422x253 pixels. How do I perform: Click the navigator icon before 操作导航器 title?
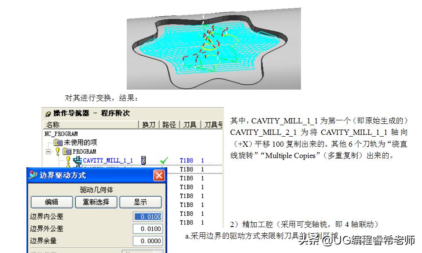click(x=48, y=114)
